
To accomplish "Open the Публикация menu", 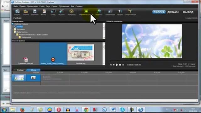I will coord(64,6).
